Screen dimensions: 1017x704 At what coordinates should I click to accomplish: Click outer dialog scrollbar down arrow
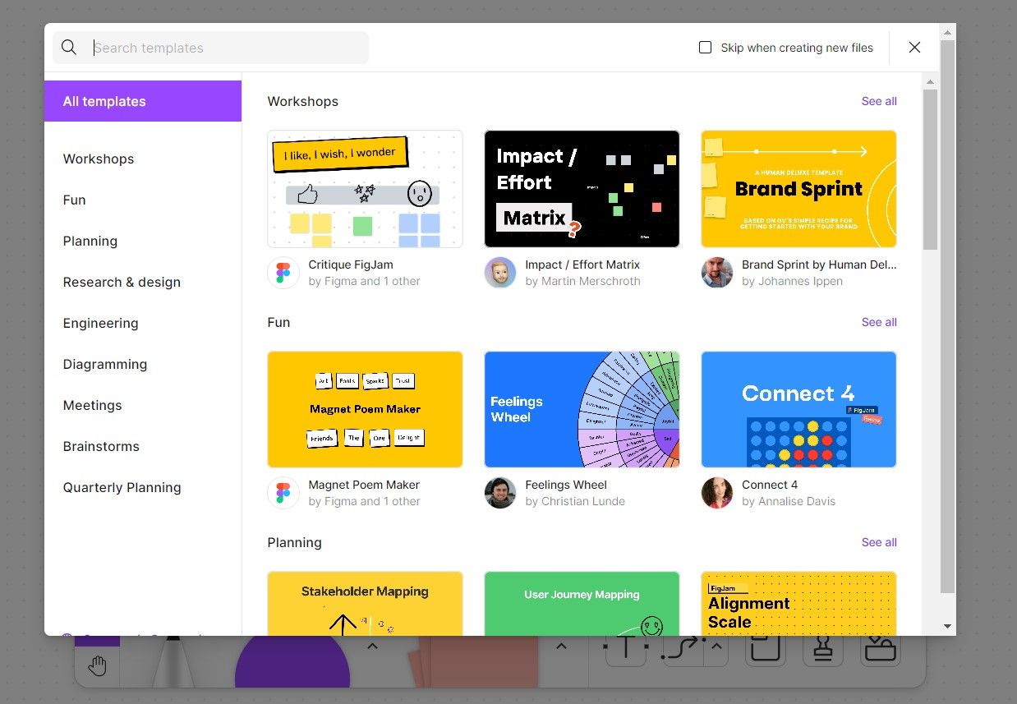tap(947, 627)
